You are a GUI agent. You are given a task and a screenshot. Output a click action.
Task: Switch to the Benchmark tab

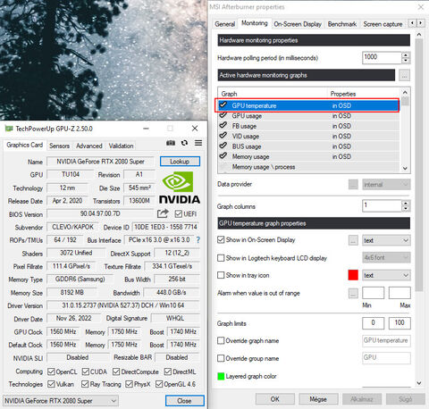pos(342,24)
